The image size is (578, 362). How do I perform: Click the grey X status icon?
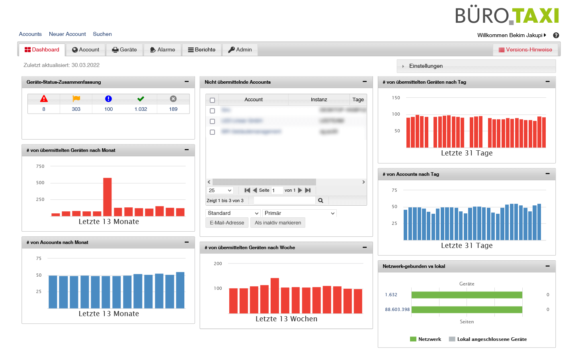click(173, 98)
